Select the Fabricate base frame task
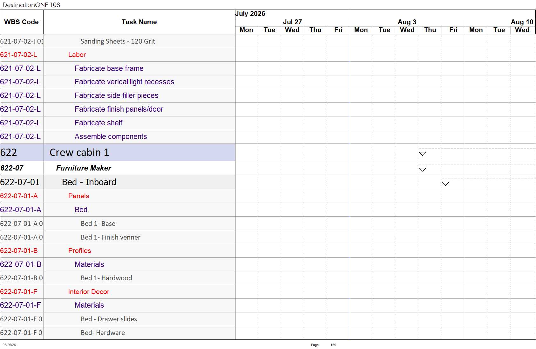 [x=118, y=68]
